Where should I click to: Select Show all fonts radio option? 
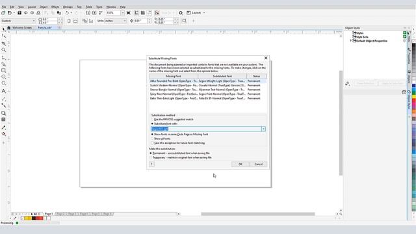click(x=152, y=138)
